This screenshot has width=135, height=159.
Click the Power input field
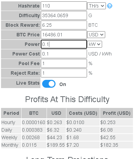pos(64,44)
